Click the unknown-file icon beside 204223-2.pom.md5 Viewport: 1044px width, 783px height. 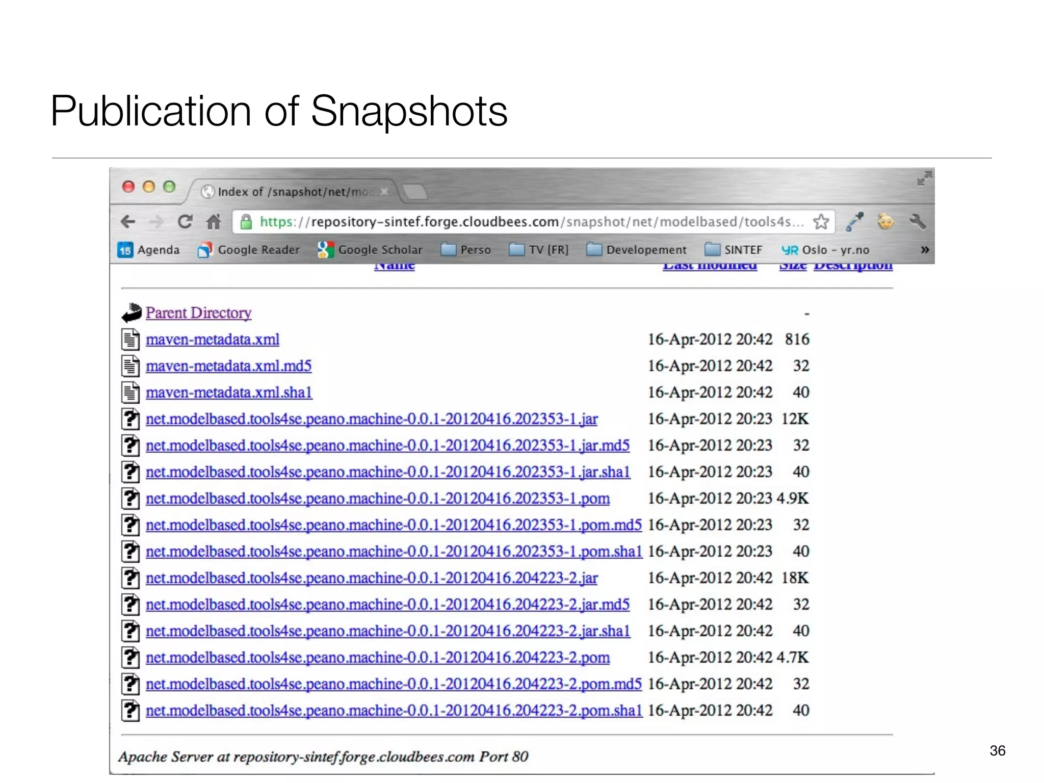(x=130, y=684)
